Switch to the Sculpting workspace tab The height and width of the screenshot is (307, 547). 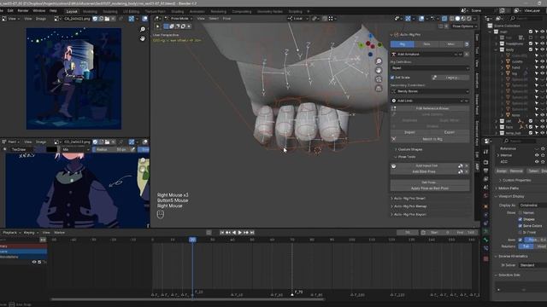click(x=110, y=11)
